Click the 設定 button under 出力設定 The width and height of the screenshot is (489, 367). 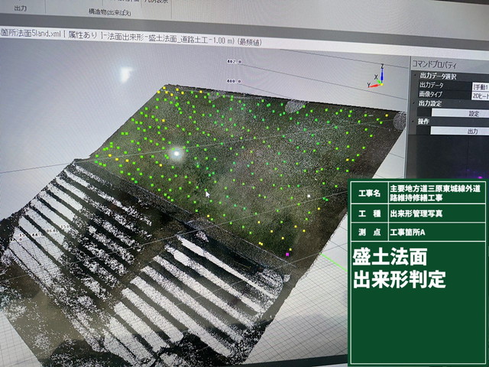pyautogui.click(x=473, y=112)
